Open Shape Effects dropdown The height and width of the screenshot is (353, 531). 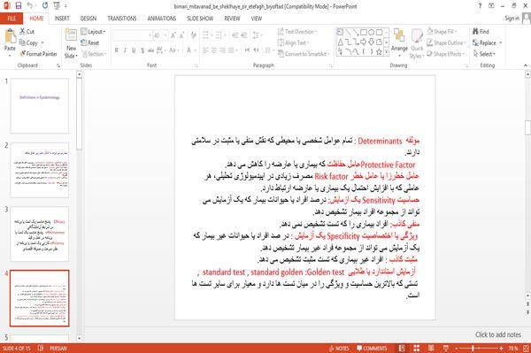click(x=446, y=54)
